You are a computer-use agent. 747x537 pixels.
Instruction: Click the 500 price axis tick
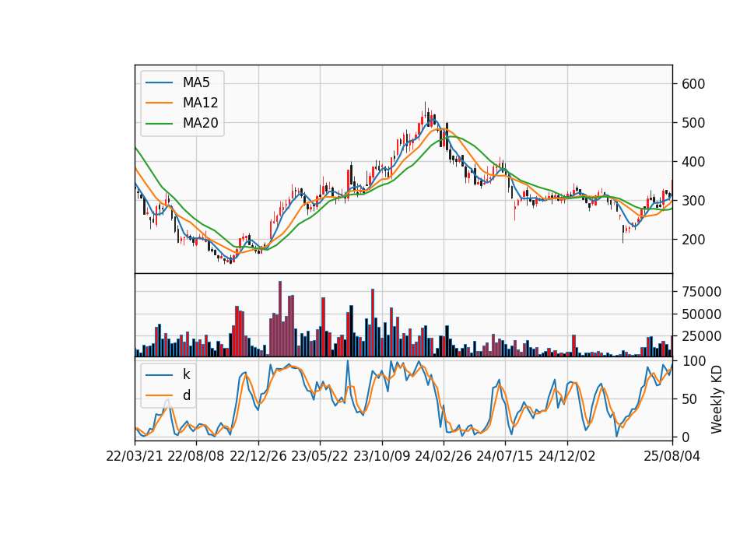pyautogui.click(x=693, y=123)
